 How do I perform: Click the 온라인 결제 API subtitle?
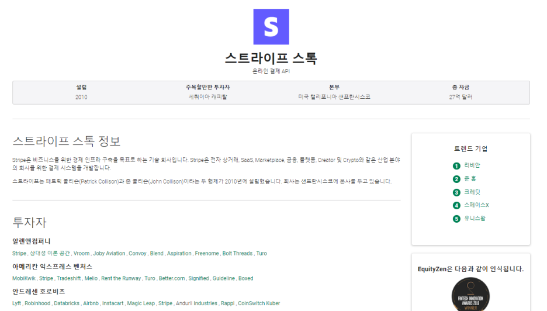pos(271,71)
